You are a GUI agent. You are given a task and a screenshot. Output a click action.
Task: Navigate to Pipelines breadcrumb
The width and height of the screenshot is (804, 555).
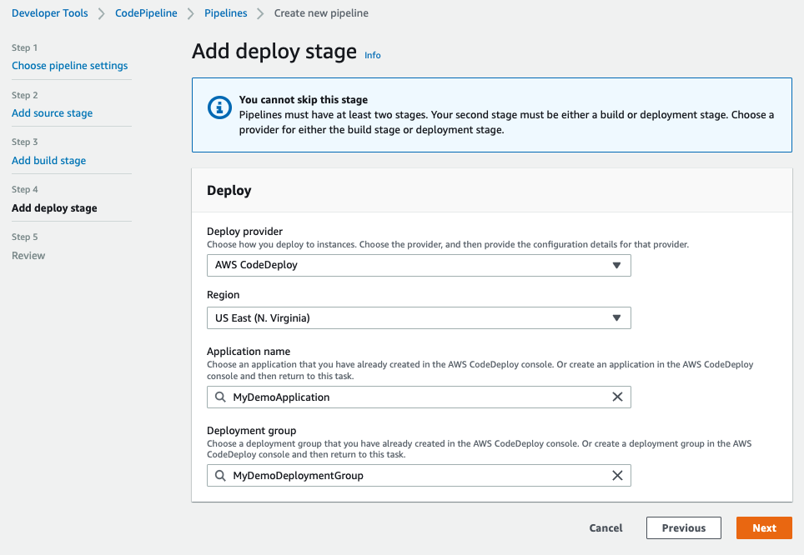[224, 13]
